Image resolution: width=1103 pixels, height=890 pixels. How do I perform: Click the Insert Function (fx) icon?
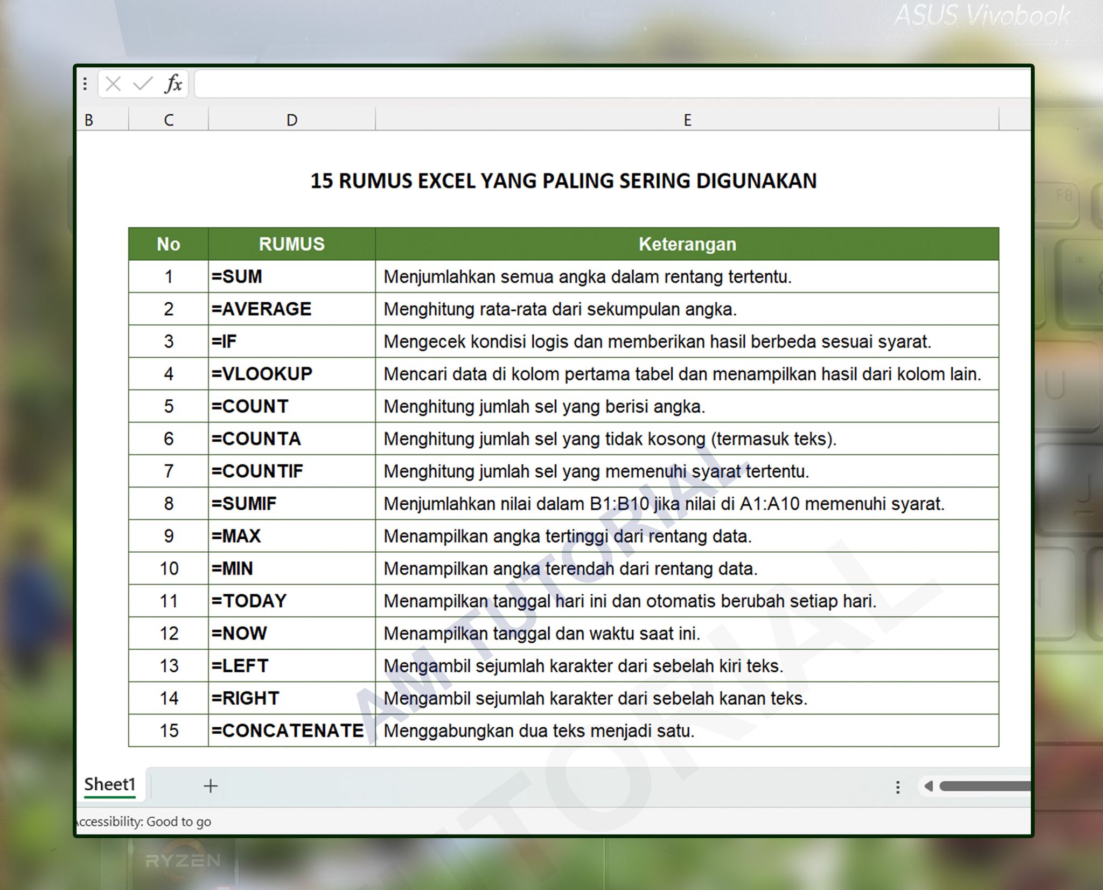pyautogui.click(x=171, y=84)
